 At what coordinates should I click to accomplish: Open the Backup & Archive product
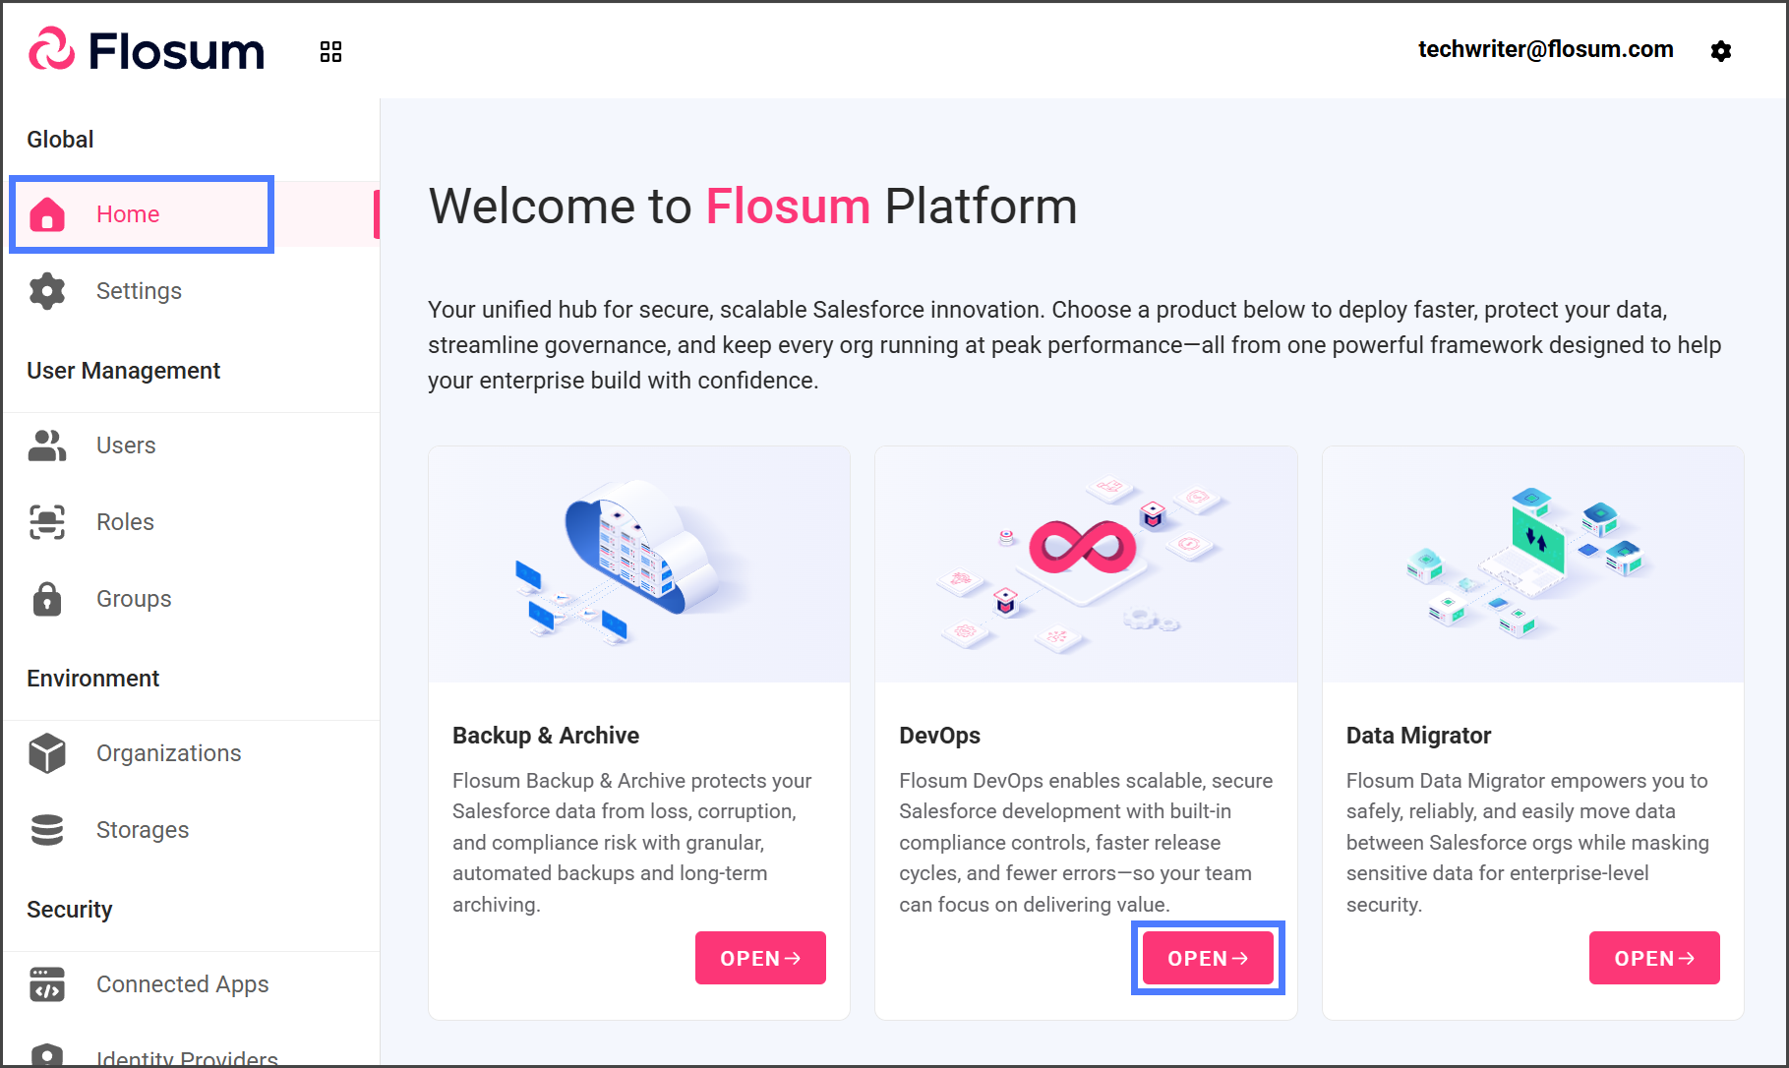[x=760, y=958]
